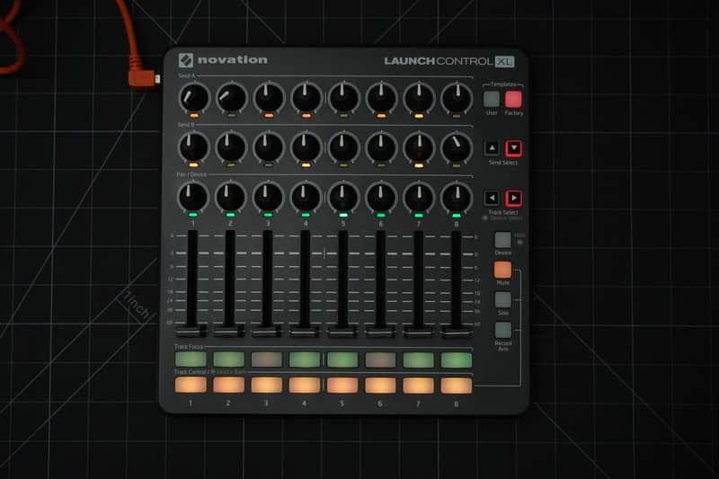The height and width of the screenshot is (479, 719).
Task: Click the Send A knob for channel 1
Action: (x=193, y=98)
